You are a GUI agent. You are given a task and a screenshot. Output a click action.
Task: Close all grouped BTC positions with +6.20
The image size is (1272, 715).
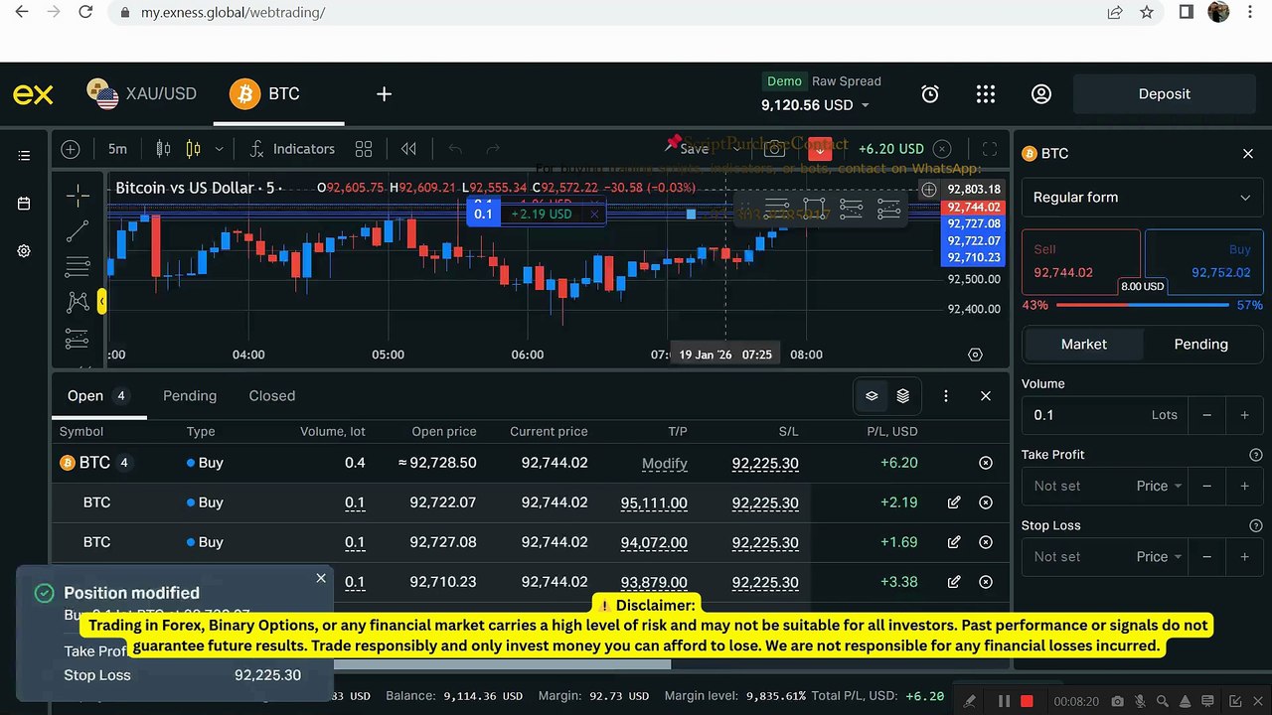[986, 463]
